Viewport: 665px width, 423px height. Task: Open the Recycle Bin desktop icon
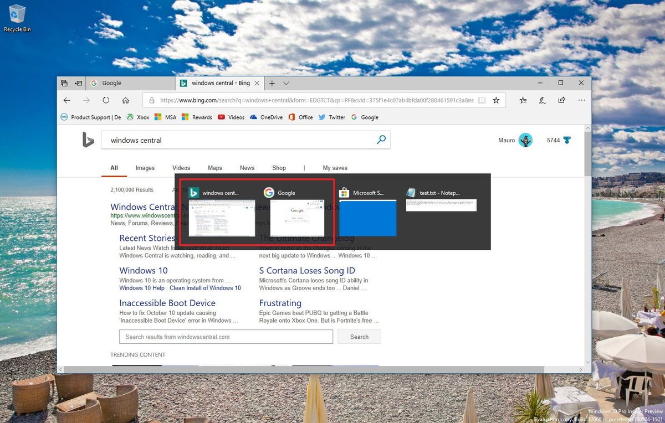click(x=17, y=18)
